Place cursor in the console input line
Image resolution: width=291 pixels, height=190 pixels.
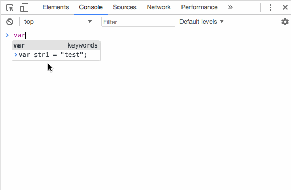149,35
